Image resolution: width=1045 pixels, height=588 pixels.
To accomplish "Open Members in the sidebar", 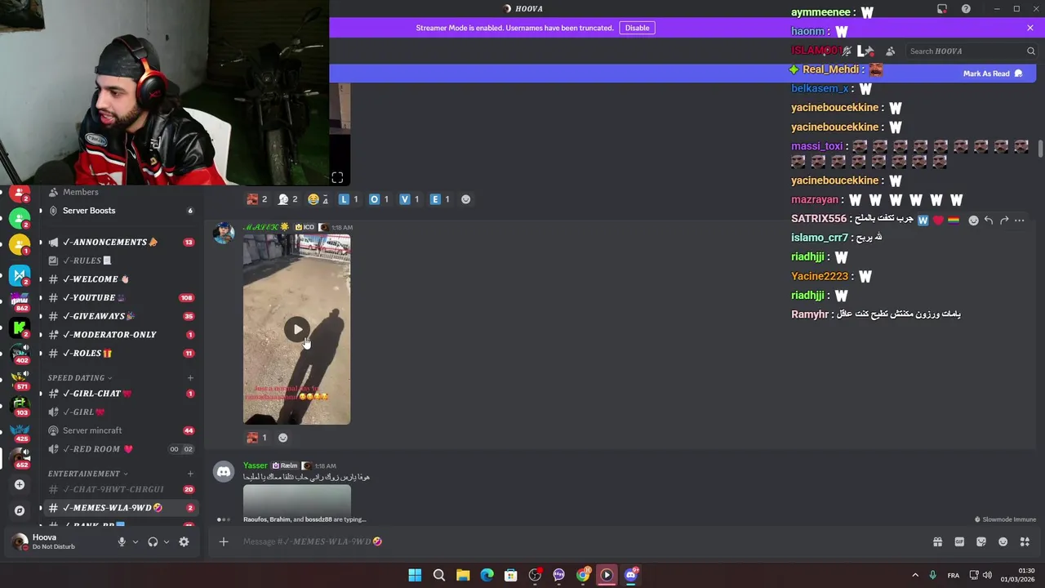I will click(x=118, y=192).
